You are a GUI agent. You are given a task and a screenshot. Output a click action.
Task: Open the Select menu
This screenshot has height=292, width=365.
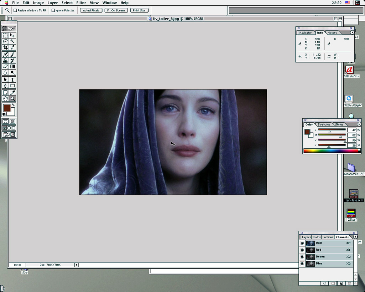click(x=67, y=3)
